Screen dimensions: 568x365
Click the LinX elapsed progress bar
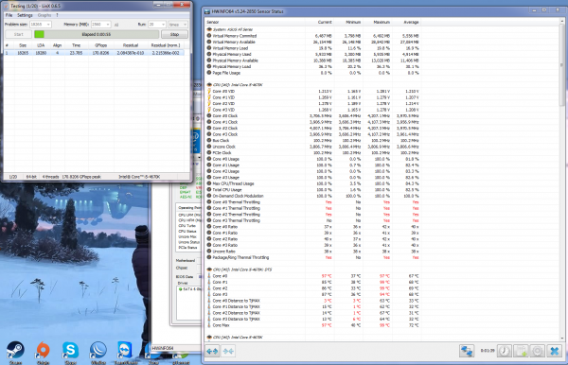pyautogui.click(x=97, y=34)
